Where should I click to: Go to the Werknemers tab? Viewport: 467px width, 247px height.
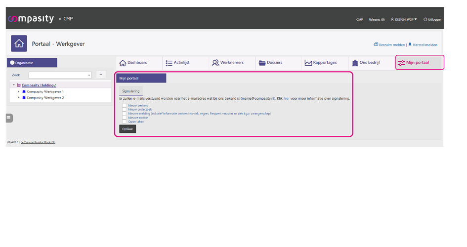point(232,63)
